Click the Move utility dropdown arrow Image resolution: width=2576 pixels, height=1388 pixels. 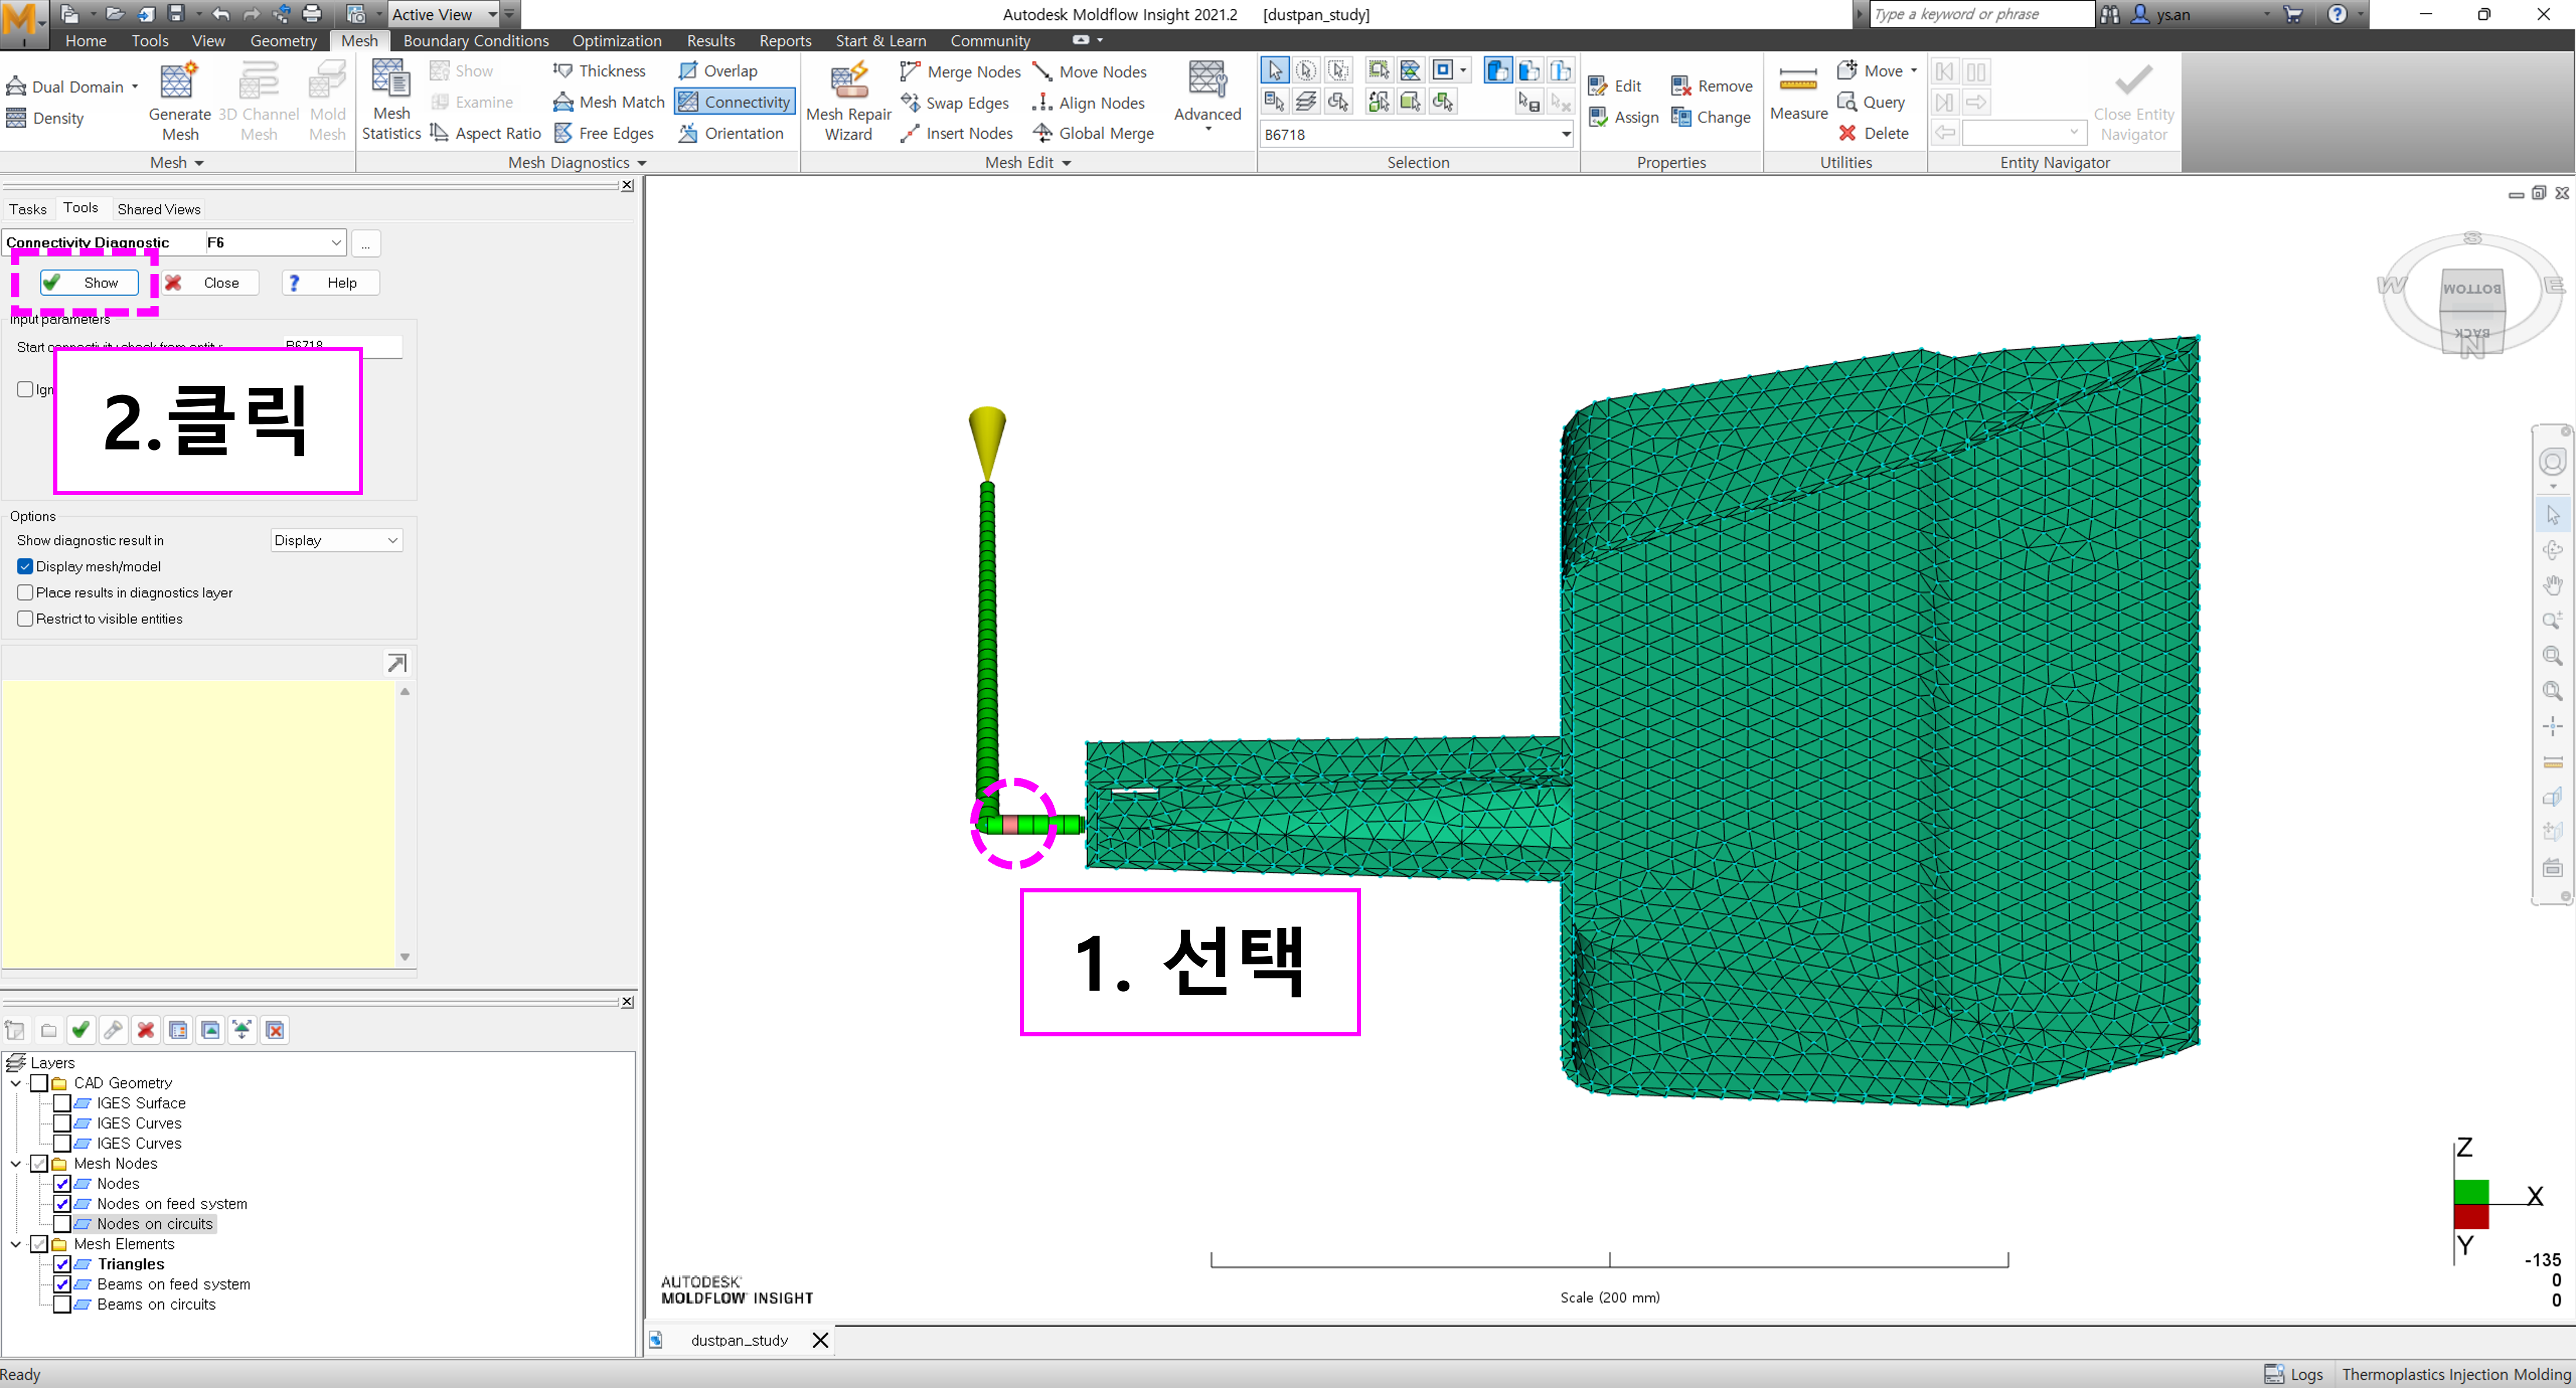point(1914,71)
